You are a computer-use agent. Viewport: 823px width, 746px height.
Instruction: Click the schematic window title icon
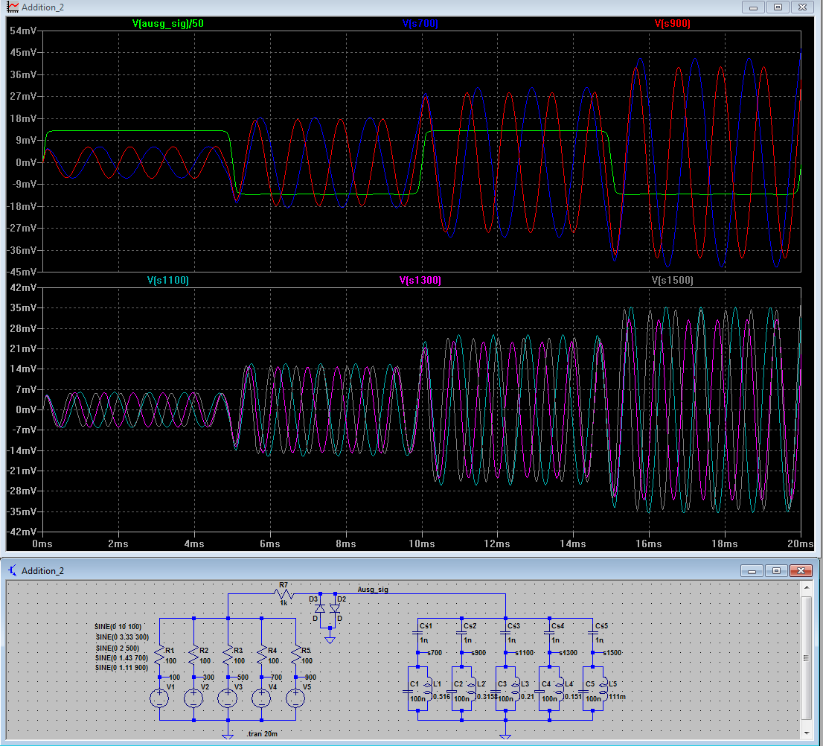point(13,570)
